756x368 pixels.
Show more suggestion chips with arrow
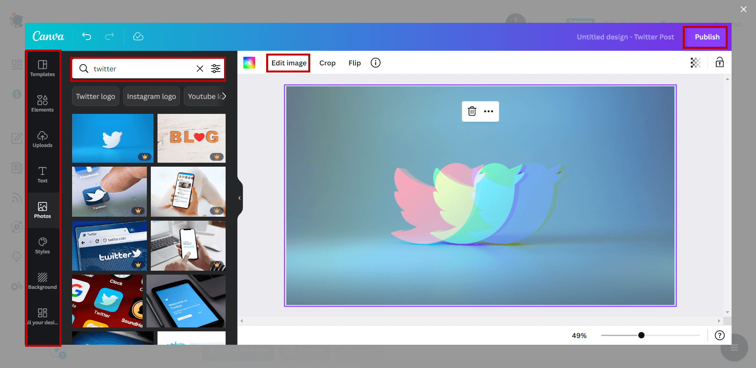[x=224, y=96]
